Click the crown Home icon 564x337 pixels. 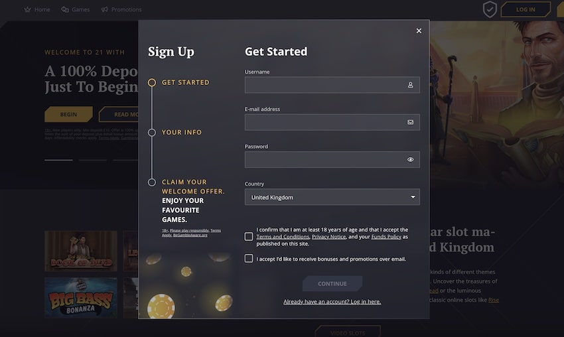point(27,10)
